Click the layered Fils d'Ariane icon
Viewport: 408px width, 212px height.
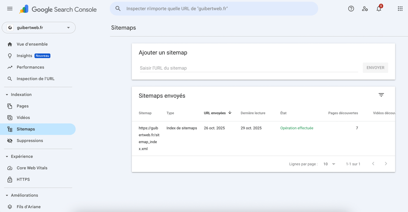point(10,207)
